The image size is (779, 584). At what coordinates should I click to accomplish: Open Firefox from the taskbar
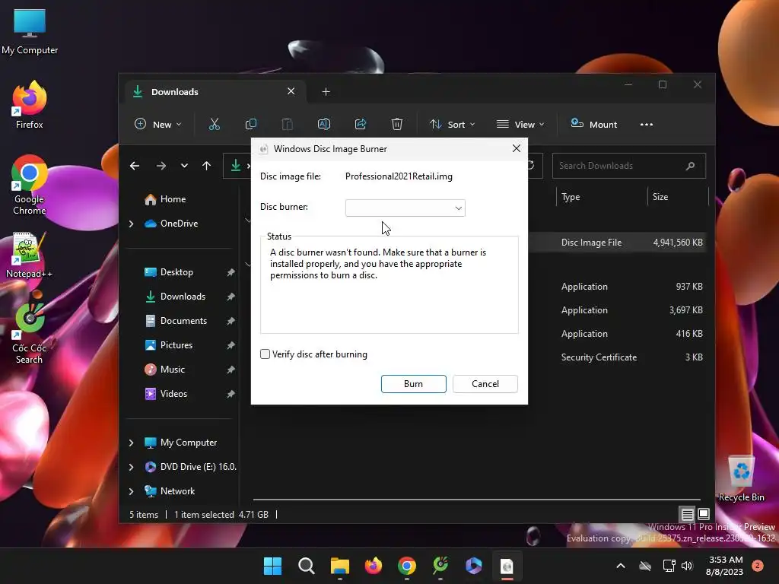(x=373, y=566)
